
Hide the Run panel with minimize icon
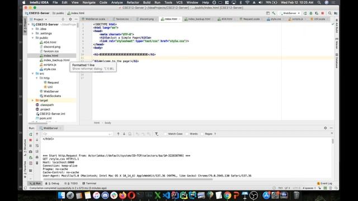coord(331,128)
